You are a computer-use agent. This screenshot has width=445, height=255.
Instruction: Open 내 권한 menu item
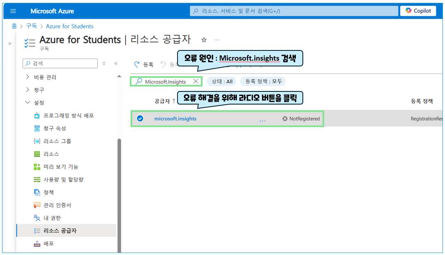[x=52, y=218]
